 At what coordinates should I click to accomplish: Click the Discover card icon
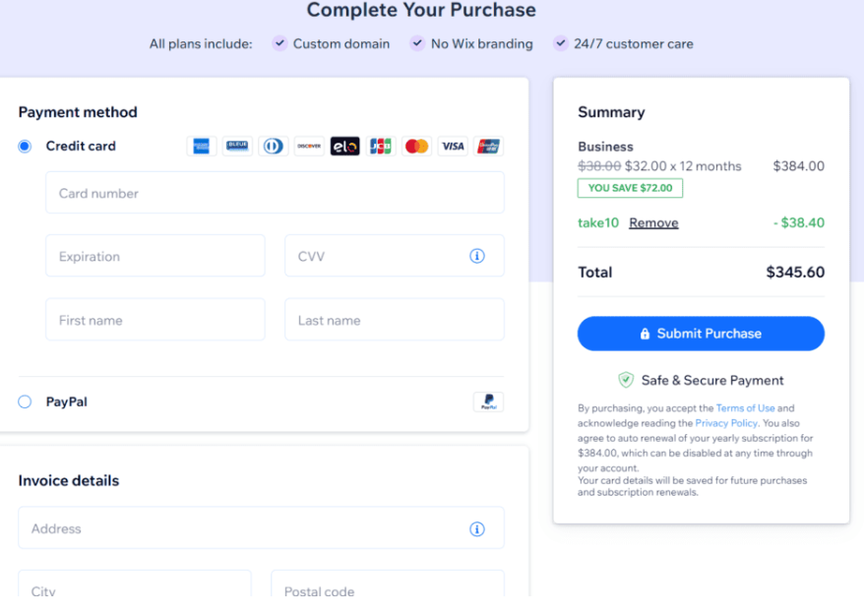309,147
